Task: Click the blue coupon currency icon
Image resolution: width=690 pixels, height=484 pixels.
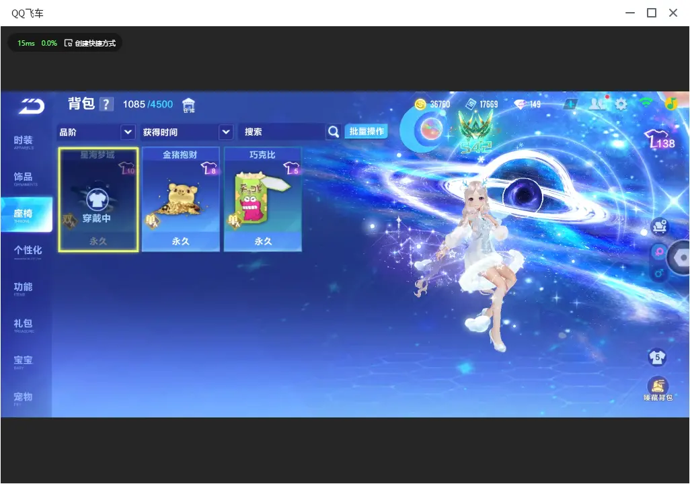Action: pyautogui.click(x=471, y=104)
